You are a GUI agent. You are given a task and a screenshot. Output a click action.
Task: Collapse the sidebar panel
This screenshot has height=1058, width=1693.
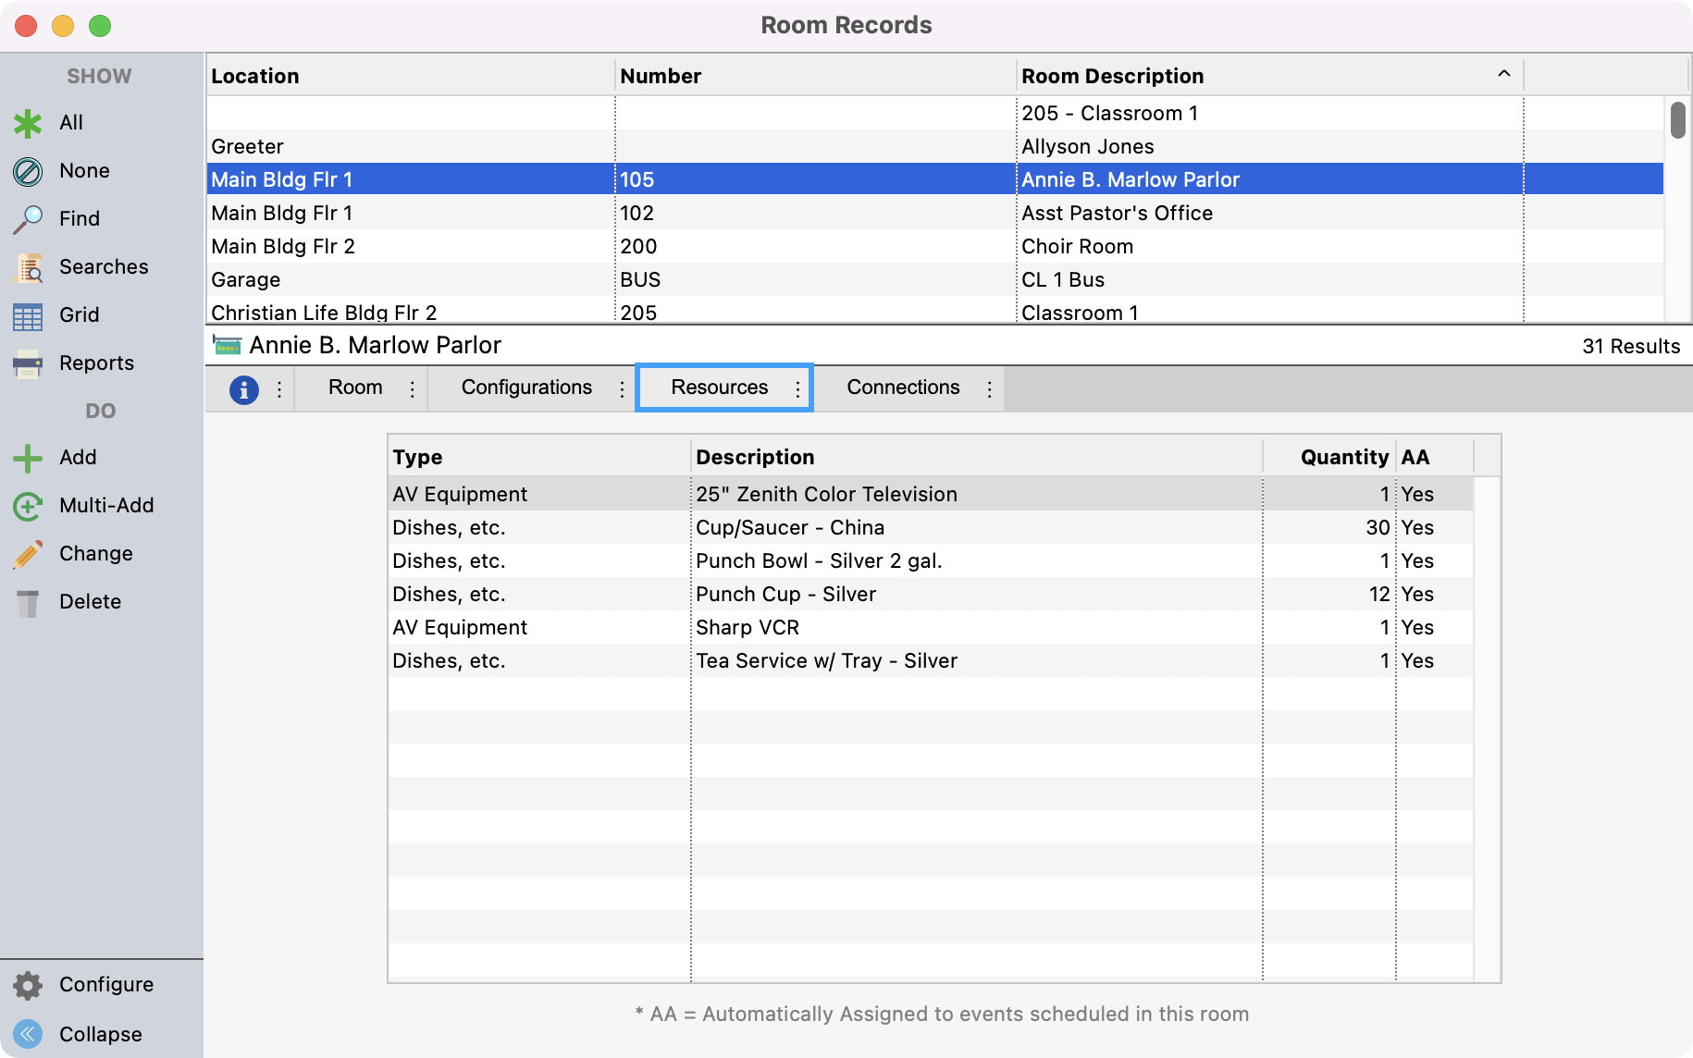tap(29, 1034)
